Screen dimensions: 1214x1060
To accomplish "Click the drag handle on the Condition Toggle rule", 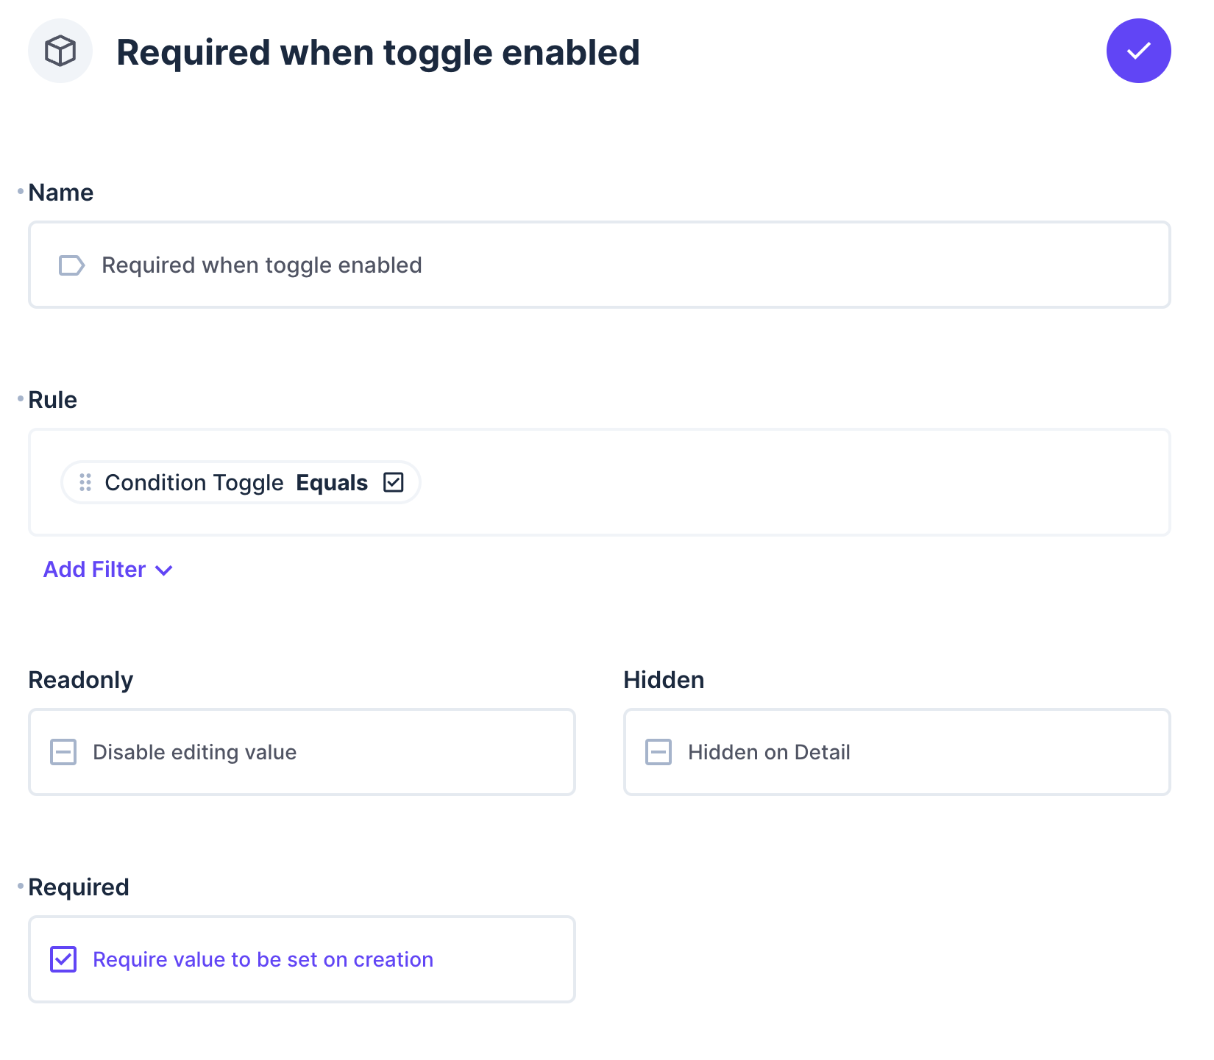I will (85, 482).
